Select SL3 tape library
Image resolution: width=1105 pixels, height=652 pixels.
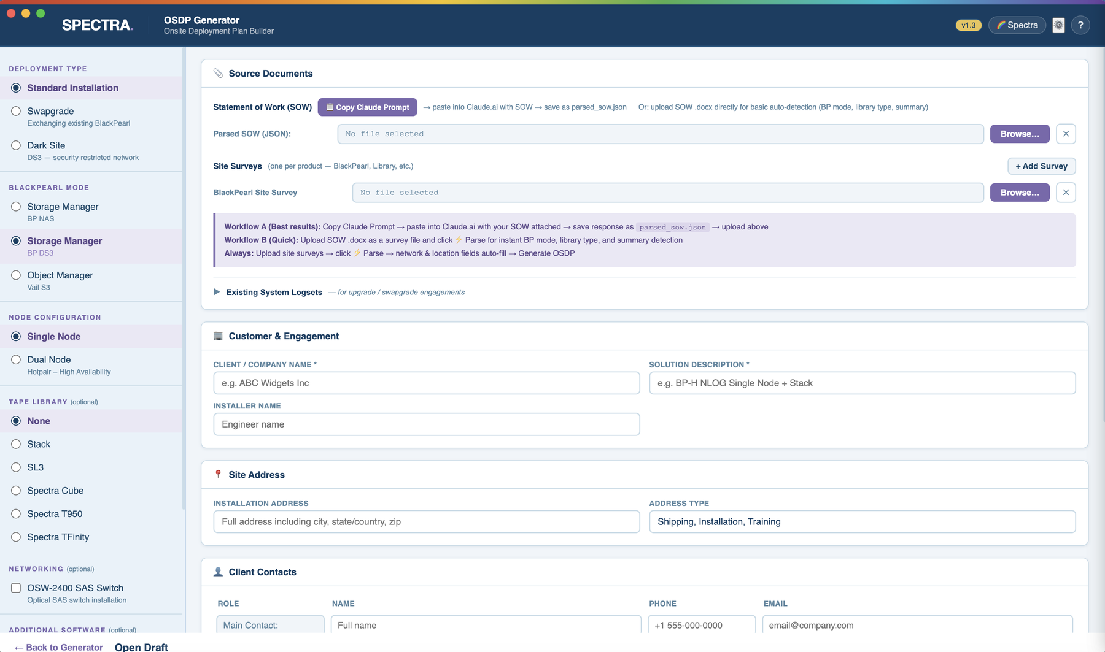tap(16, 467)
